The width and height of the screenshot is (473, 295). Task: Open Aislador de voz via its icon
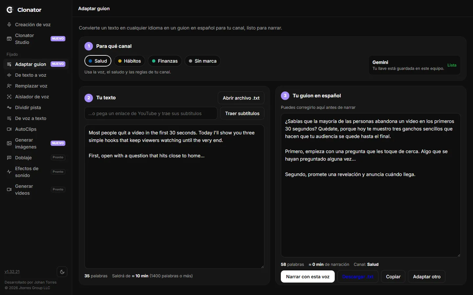tap(9, 97)
